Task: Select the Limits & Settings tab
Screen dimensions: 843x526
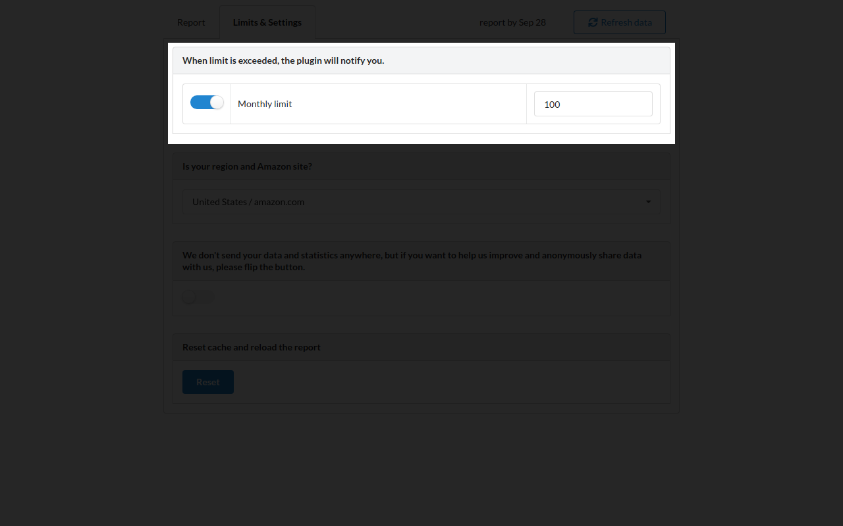Action: click(267, 22)
